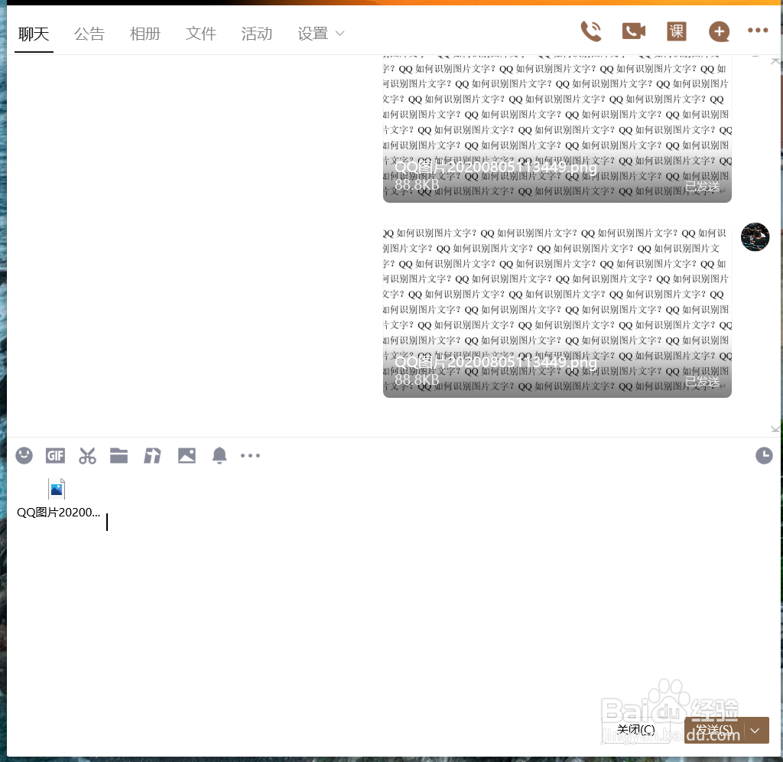Open the send options dropdown arrow
Viewport: 783px width, 762px height.
click(757, 729)
